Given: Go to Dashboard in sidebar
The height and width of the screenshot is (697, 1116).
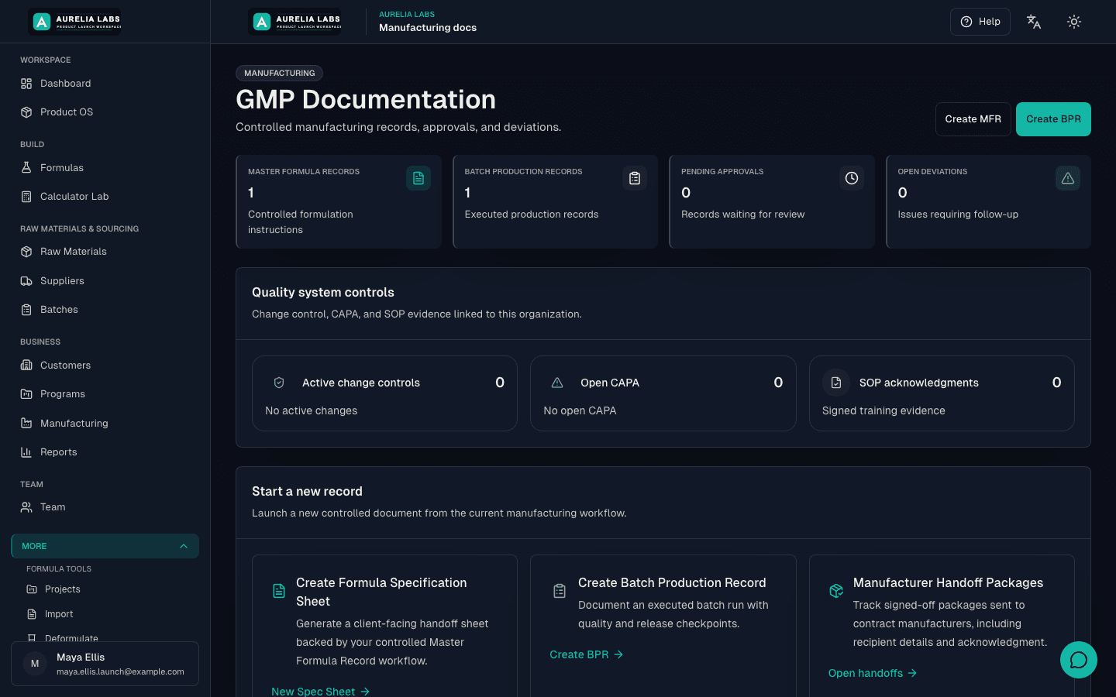Looking at the screenshot, I should (105, 84).
